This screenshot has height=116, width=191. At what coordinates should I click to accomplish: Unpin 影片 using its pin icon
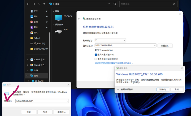coord(46,27)
